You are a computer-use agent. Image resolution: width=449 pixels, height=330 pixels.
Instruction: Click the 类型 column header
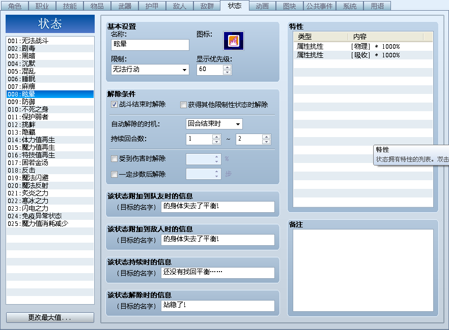(x=321, y=37)
